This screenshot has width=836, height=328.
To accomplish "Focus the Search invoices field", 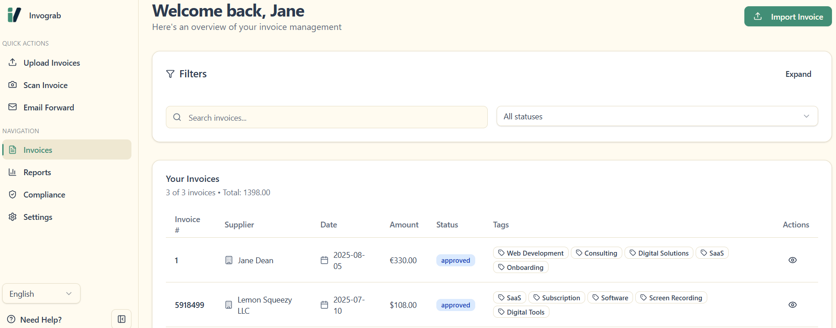I will pos(326,117).
